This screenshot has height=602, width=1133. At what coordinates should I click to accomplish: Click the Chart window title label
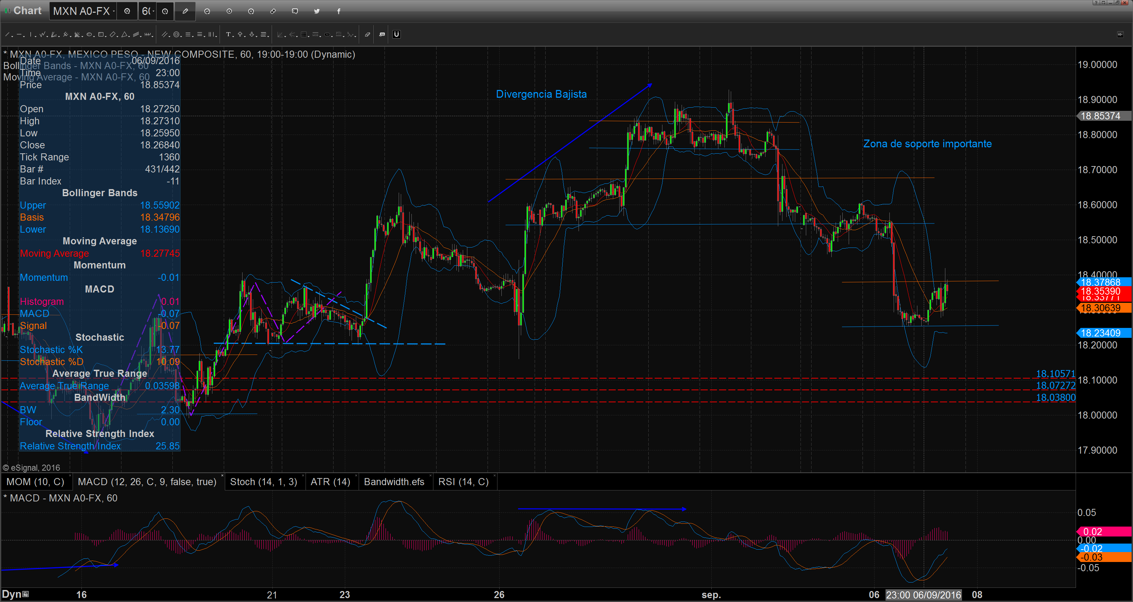[x=27, y=11]
